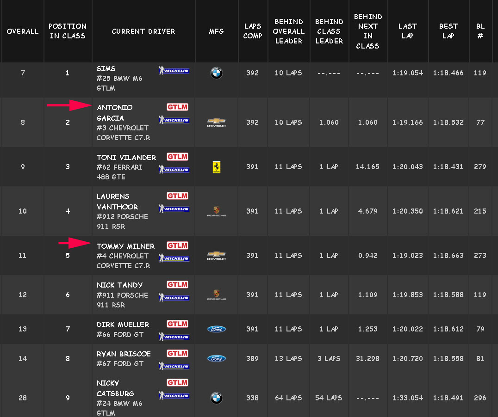This screenshot has height=417, width=498.
Task: Click the Michelin logo in Sims' row
Action: [174, 71]
